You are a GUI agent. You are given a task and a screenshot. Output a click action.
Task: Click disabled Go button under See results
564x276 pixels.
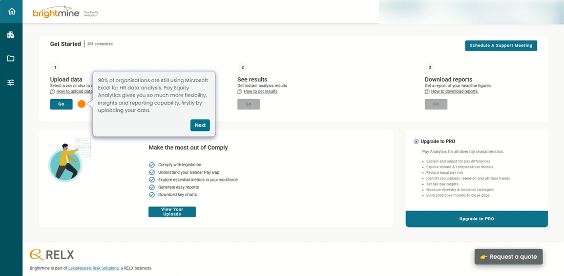point(248,104)
